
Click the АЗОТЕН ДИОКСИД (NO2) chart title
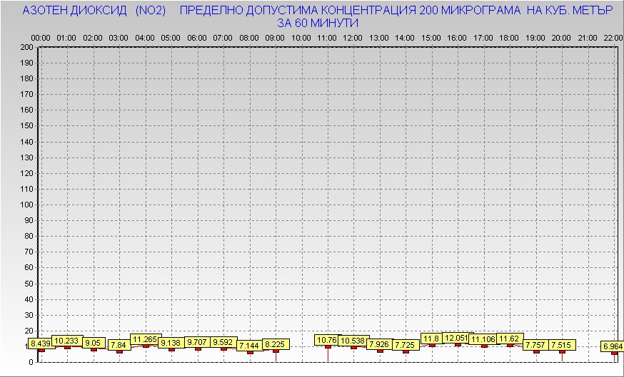[x=94, y=11]
